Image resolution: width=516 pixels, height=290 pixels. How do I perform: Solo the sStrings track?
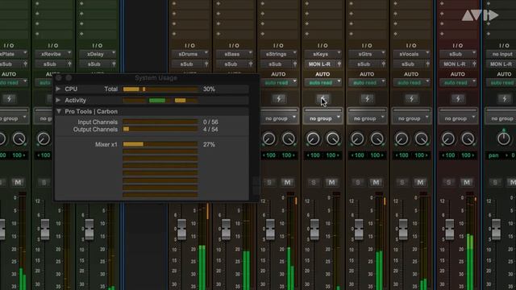269,183
